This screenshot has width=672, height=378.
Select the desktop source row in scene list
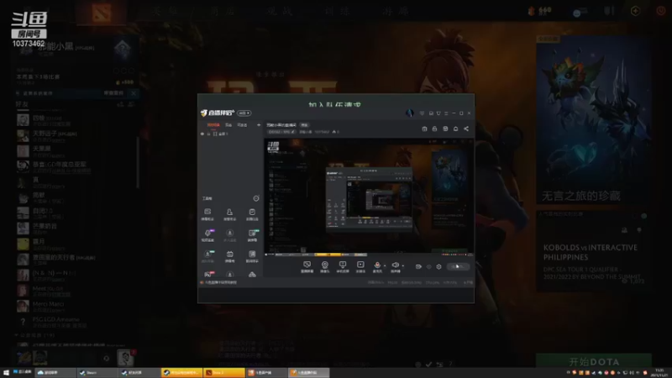click(230, 134)
